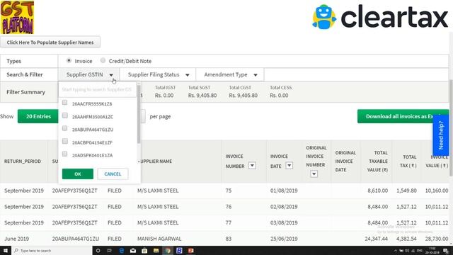Viewport: 453px width, 255px height.
Task: Open the Mail app from the taskbar
Action: coord(133,251)
